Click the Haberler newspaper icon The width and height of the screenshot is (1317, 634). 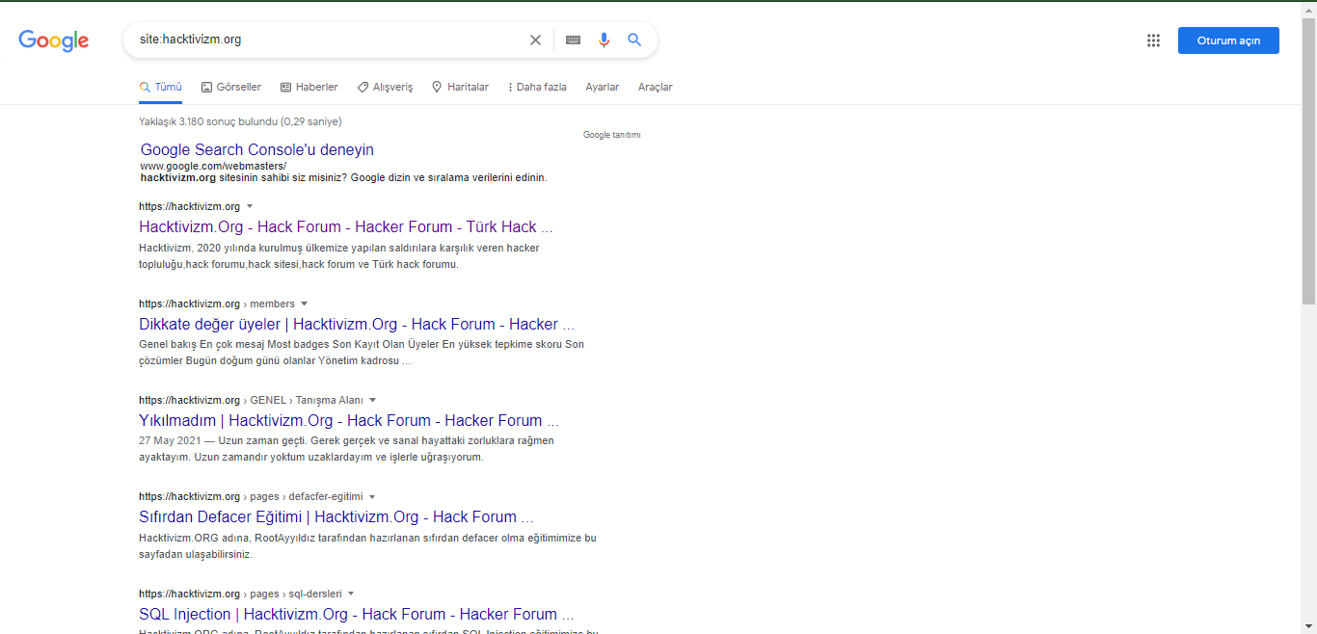(x=285, y=87)
